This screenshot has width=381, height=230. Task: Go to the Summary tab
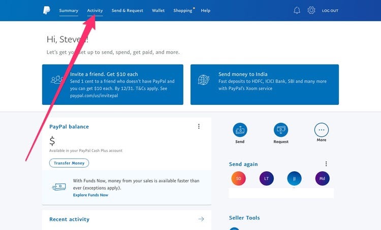(x=69, y=11)
